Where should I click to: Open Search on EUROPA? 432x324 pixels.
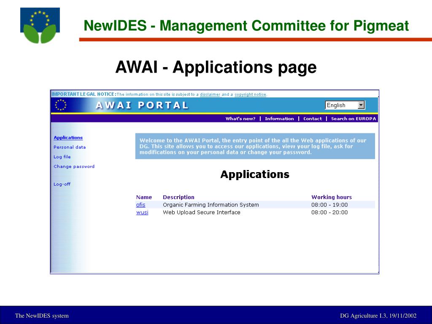point(354,119)
